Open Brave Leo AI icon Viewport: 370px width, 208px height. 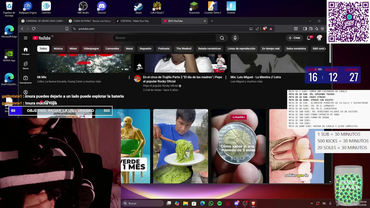(317, 29)
